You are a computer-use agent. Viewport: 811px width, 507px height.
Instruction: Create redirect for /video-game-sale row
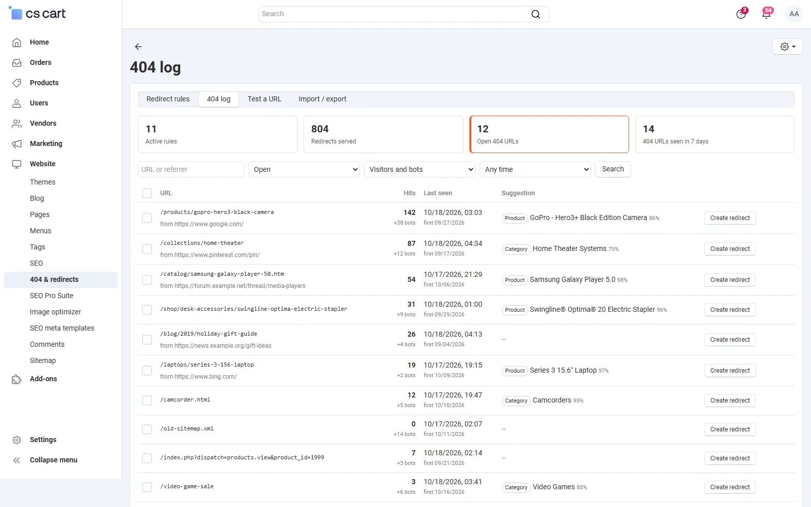(x=730, y=487)
